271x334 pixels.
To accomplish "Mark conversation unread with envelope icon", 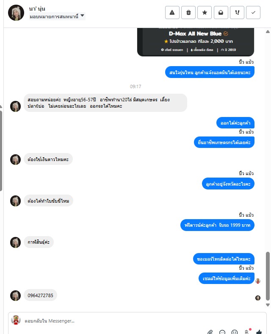I will coord(221,13).
